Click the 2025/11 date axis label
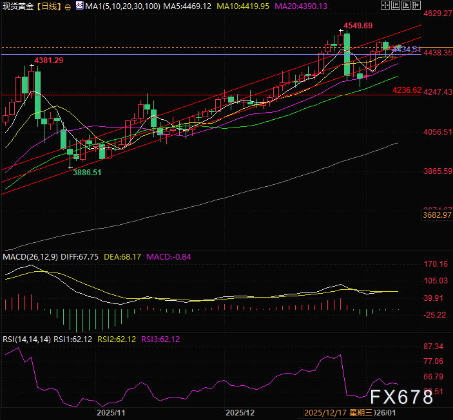 [110, 411]
